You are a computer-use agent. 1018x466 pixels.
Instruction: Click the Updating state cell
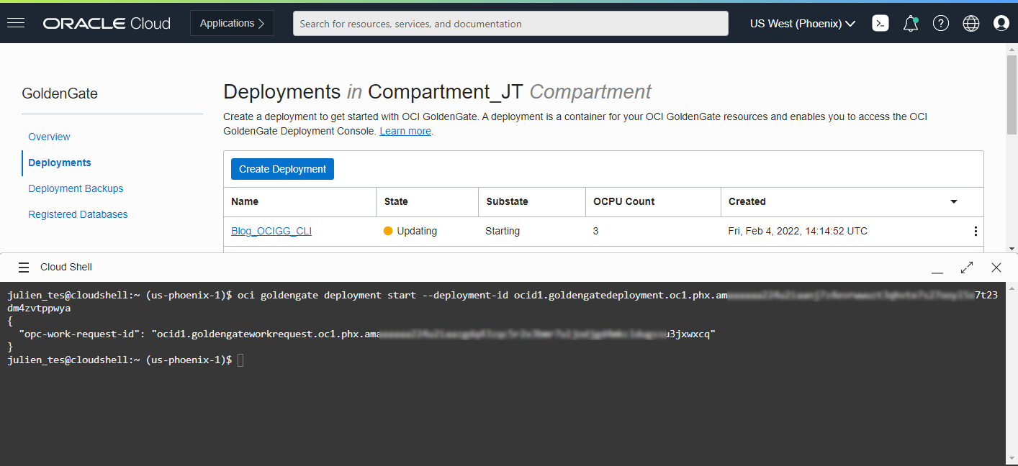pyautogui.click(x=410, y=232)
